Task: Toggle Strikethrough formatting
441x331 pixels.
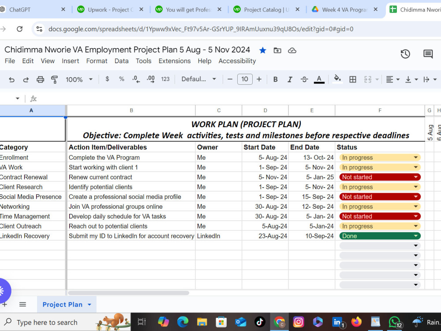Action: point(304,79)
